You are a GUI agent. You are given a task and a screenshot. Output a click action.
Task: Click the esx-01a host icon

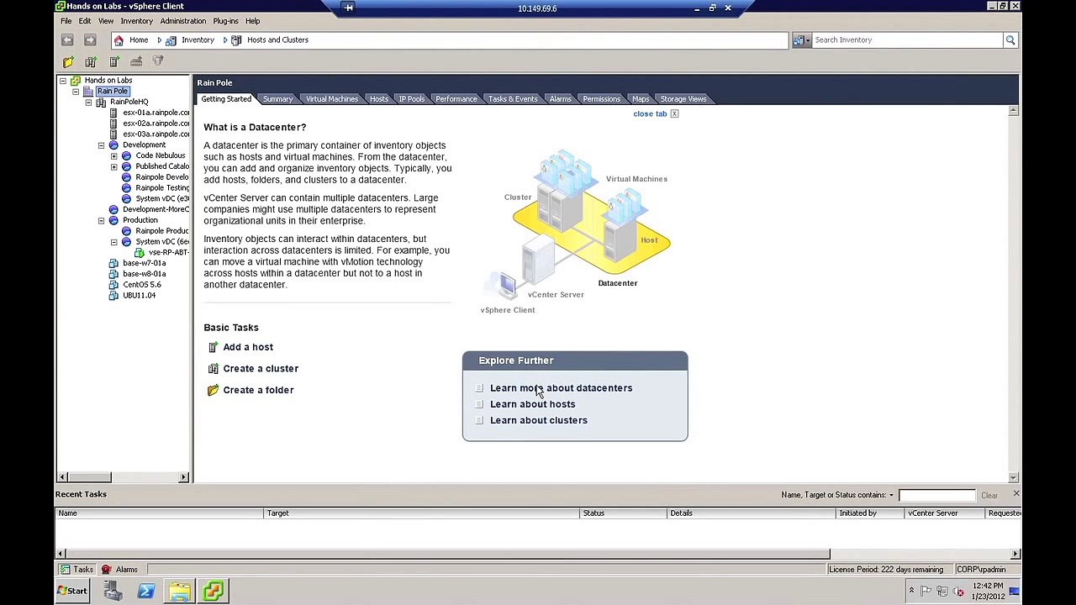tap(114, 113)
